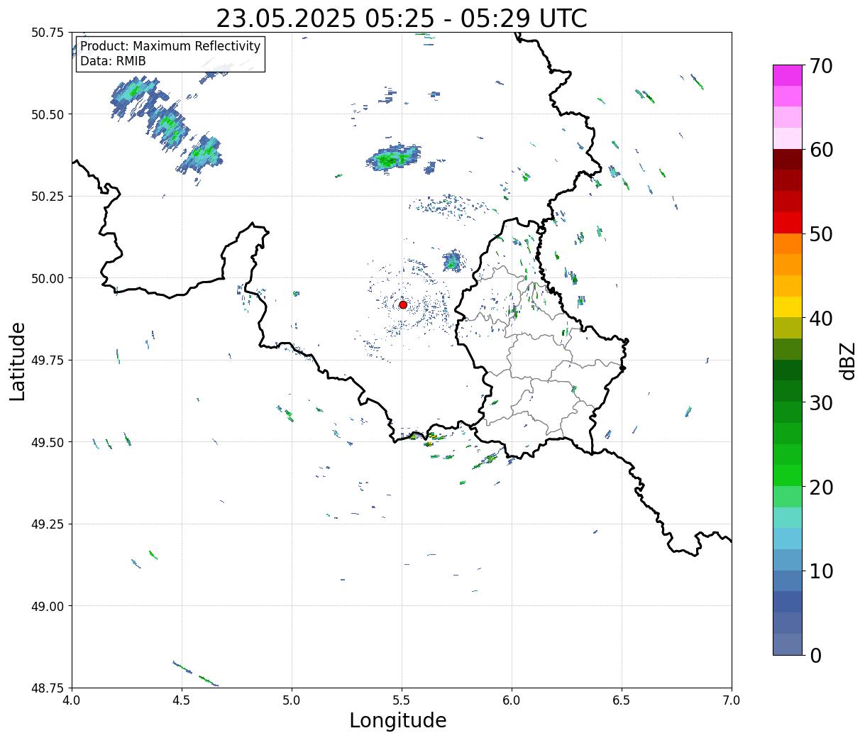Click the plot title showing 23.05.2025 time range
Screen dimensions: 865x738
coord(402,18)
